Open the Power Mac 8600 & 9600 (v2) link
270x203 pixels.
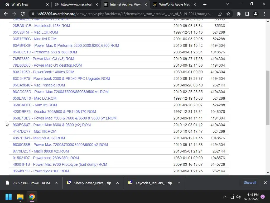pos(52,125)
